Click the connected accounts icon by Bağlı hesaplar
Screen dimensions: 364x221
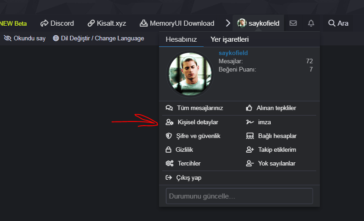(250, 136)
